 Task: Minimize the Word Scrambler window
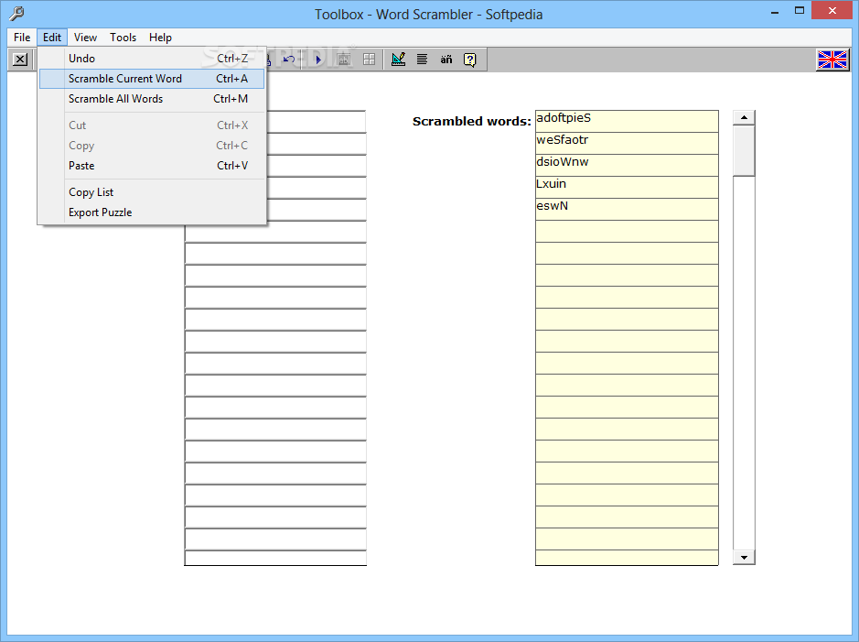[774, 11]
